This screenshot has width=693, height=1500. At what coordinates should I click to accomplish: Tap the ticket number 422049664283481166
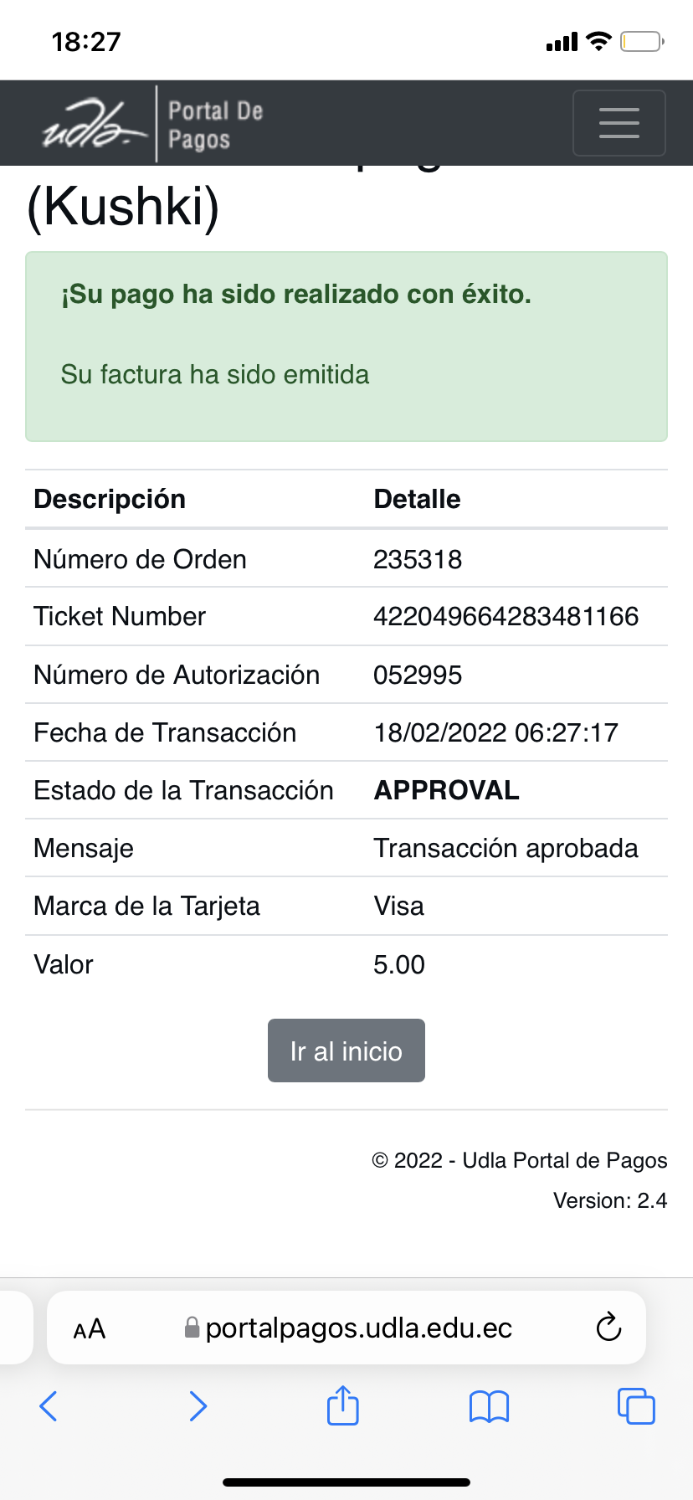(506, 617)
